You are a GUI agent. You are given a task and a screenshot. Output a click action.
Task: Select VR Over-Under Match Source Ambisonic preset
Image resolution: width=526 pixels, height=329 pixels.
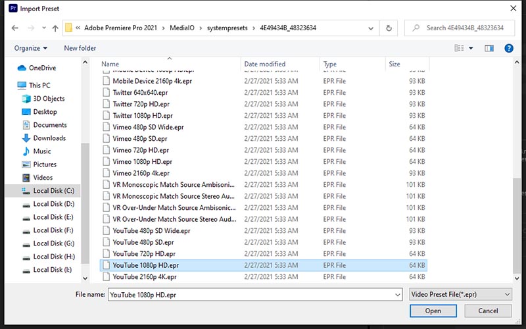pyautogui.click(x=264, y=207)
